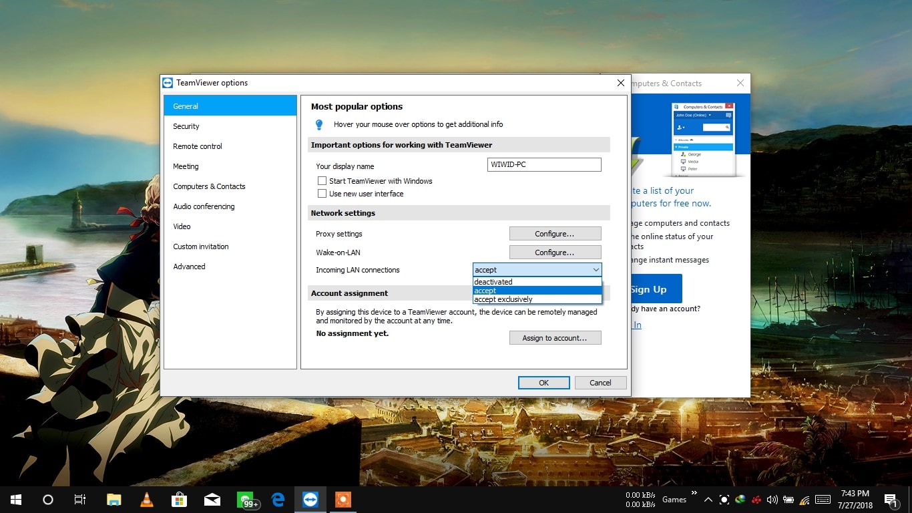Open VLC media player from taskbar
The height and width of the screenshot is (513, 912).
(x=146, y=500)
